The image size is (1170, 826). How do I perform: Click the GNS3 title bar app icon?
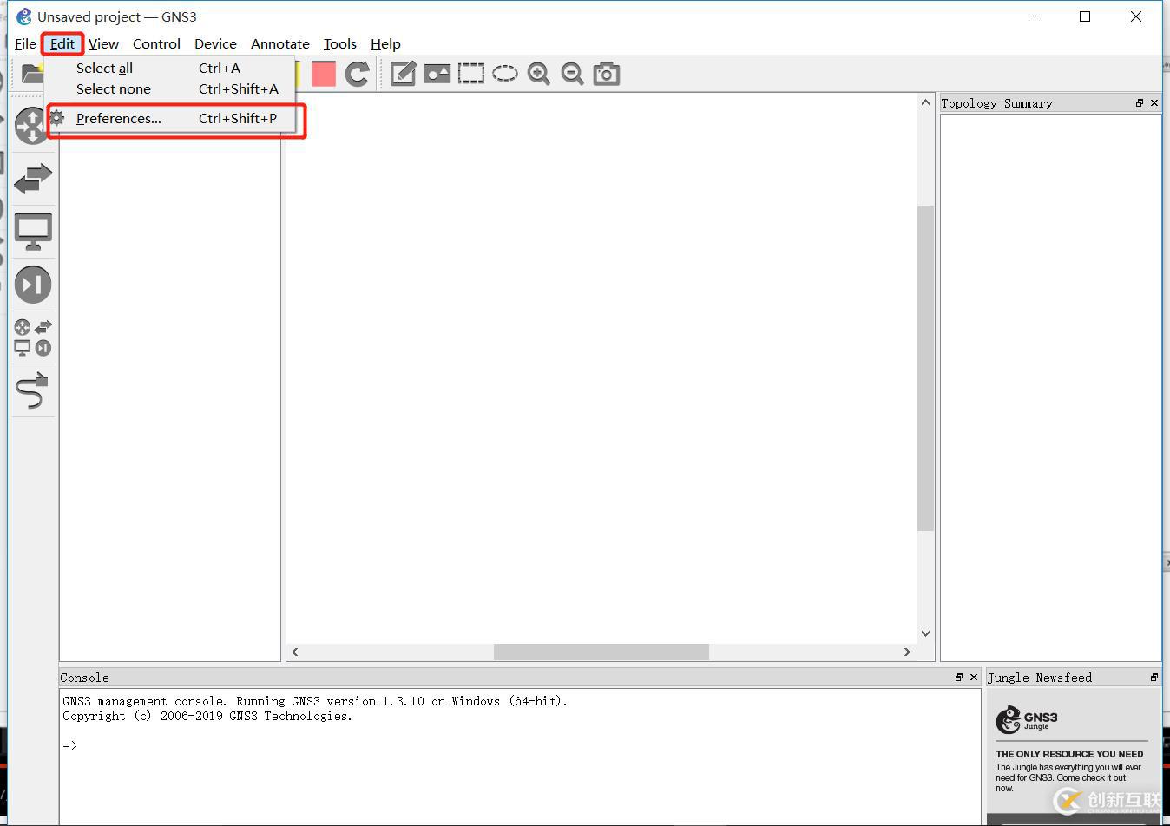click(x=24, y=16)
